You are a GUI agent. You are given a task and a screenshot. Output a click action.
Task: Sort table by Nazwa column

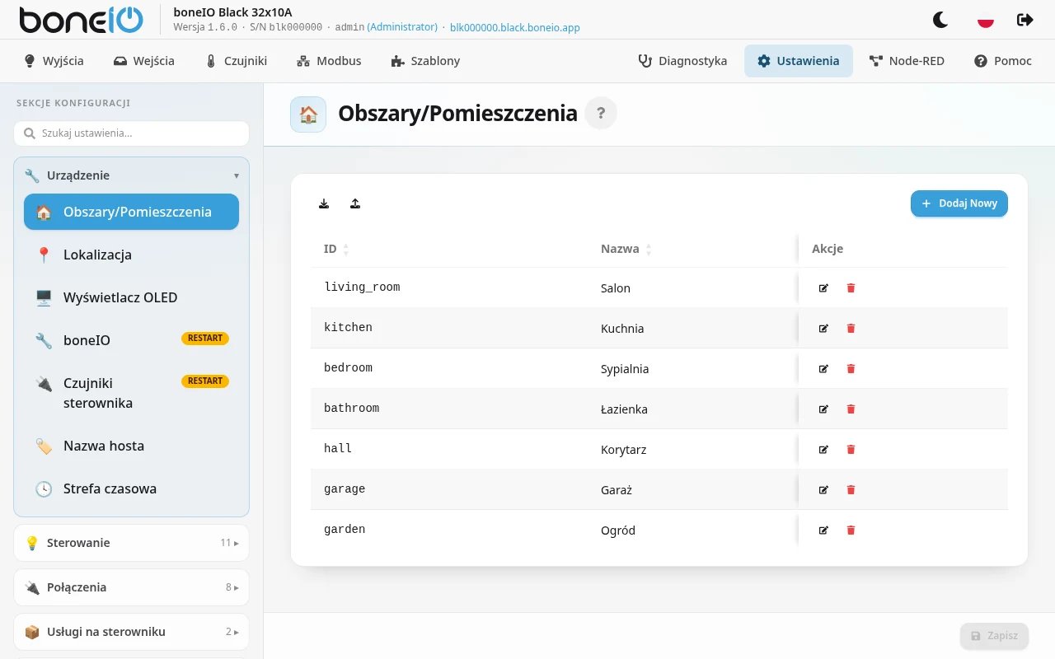point(626,249)
